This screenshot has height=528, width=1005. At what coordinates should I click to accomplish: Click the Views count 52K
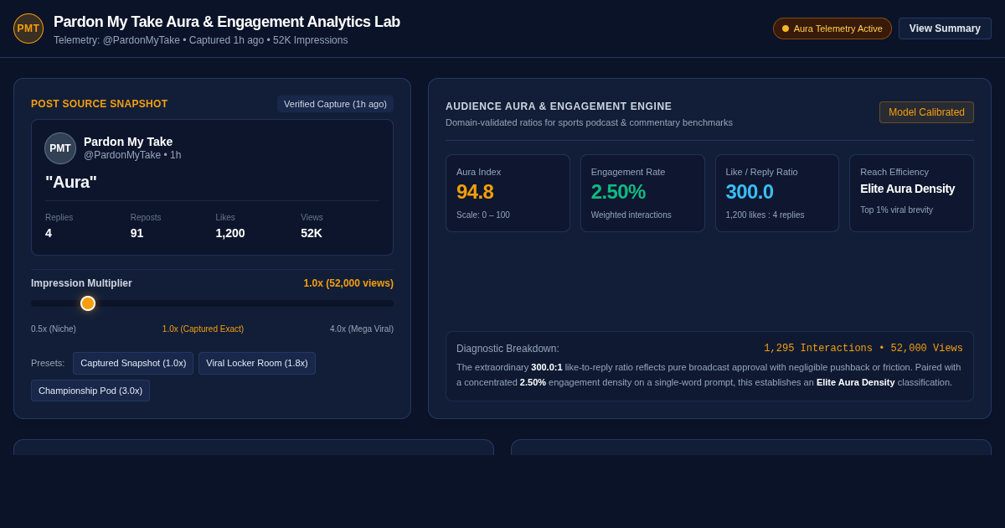click(x=312, y=233)
